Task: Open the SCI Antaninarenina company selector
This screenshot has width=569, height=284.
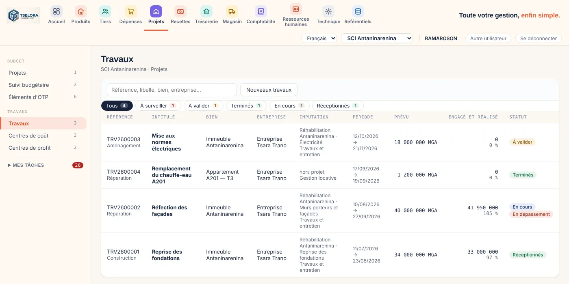Action: coord(377,38)
